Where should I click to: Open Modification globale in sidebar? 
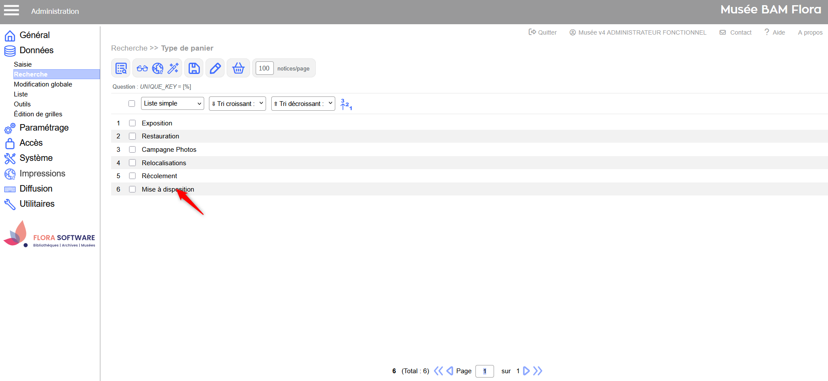(x=43, y=84)
